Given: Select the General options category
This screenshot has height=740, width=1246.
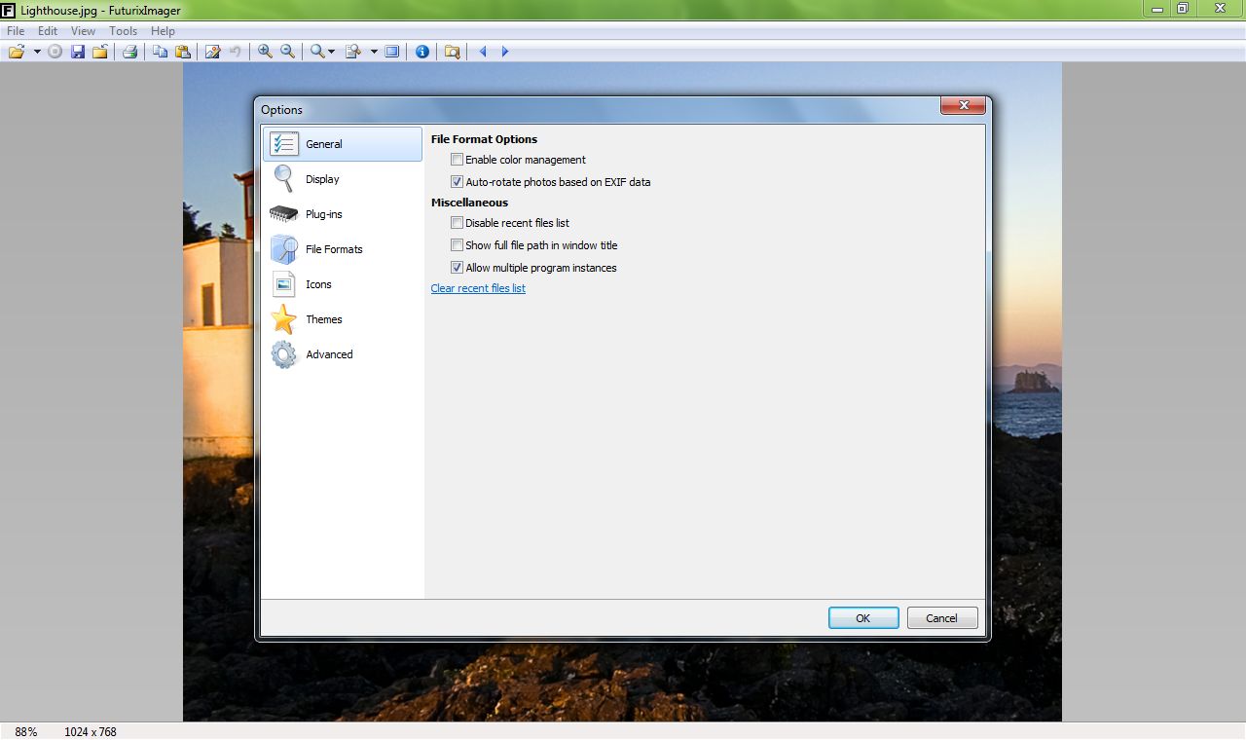Looking at the screenshot, I should tap(343, 144).
